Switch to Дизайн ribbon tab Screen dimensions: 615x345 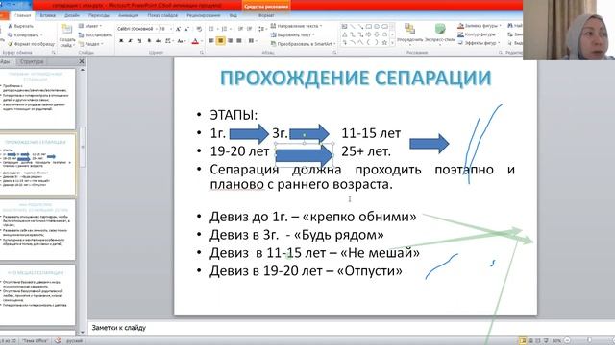(72, 15)
